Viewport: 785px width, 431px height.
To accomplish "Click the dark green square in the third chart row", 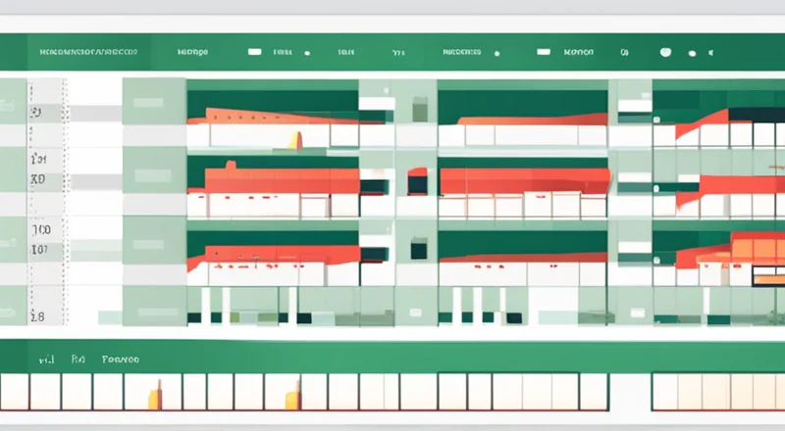I will click(419, 251).
